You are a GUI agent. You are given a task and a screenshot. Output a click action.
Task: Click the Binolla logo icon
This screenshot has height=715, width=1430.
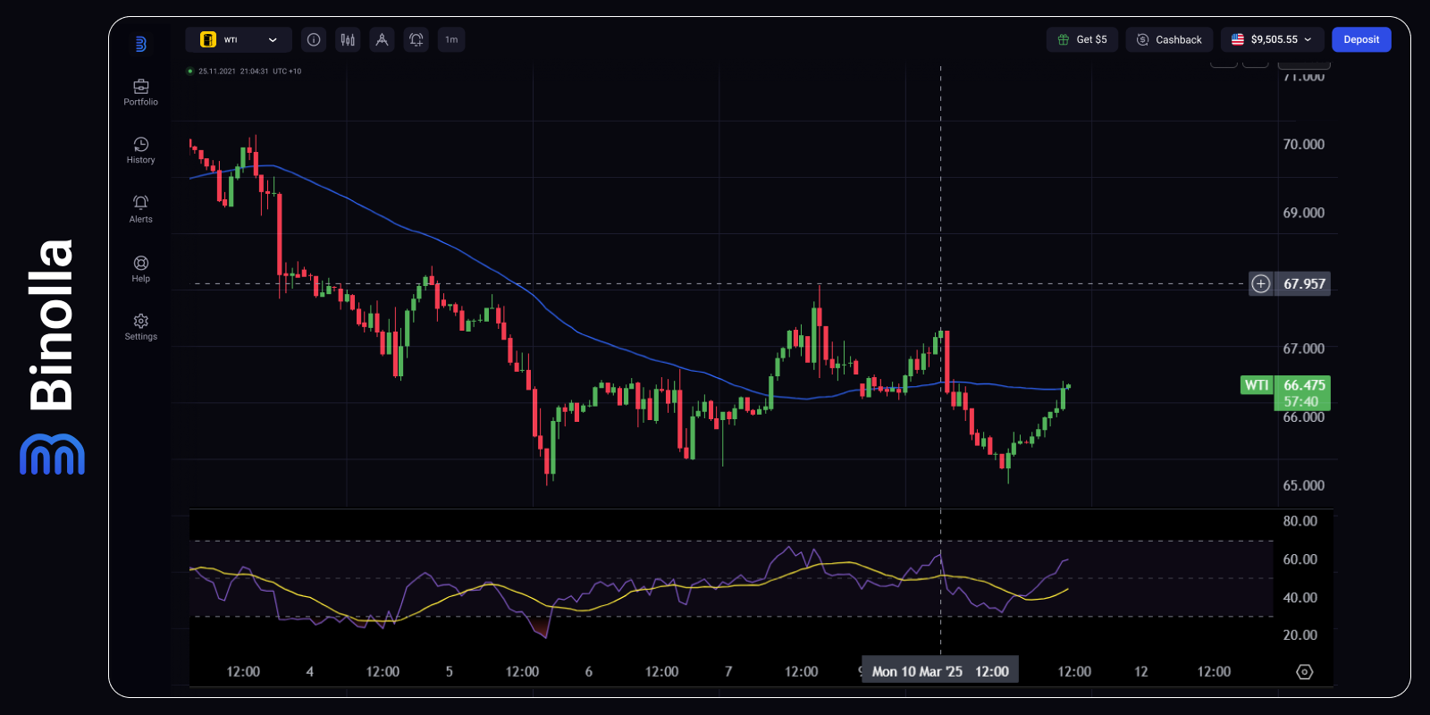[140, 44]
